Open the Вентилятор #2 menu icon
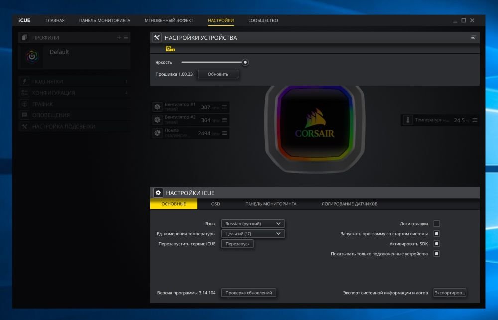The width and height of the screenshot is (498, 320). (225, 120)
